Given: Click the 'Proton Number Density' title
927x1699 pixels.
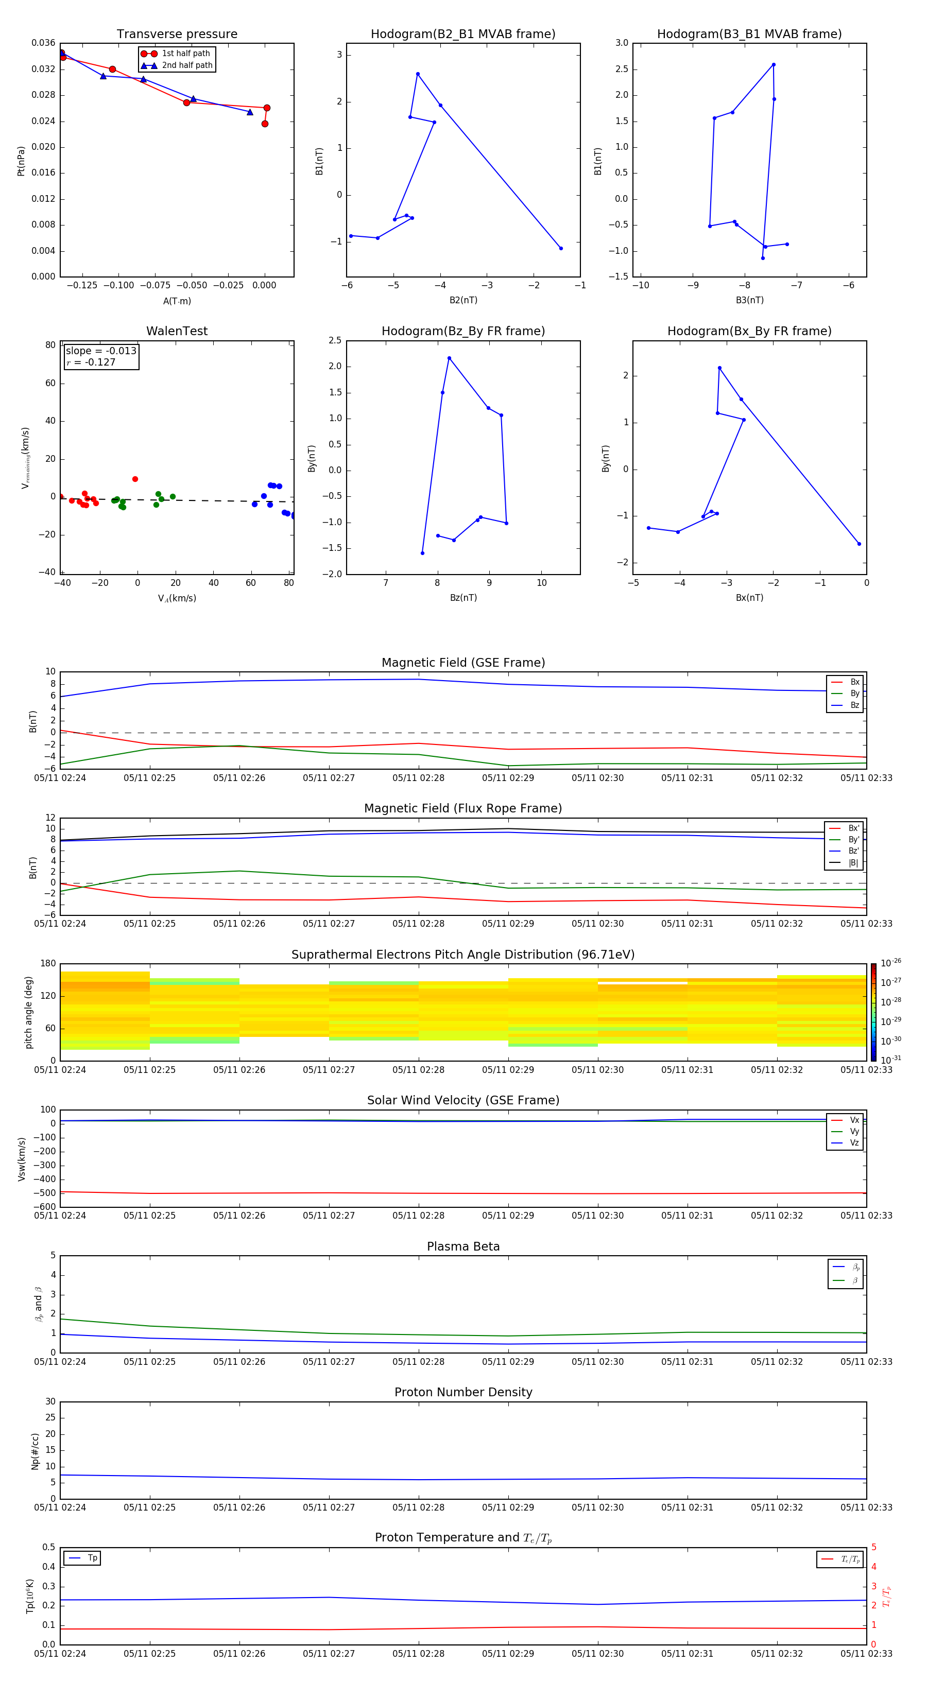Looking at the screenshot, I should point(463,1392).
